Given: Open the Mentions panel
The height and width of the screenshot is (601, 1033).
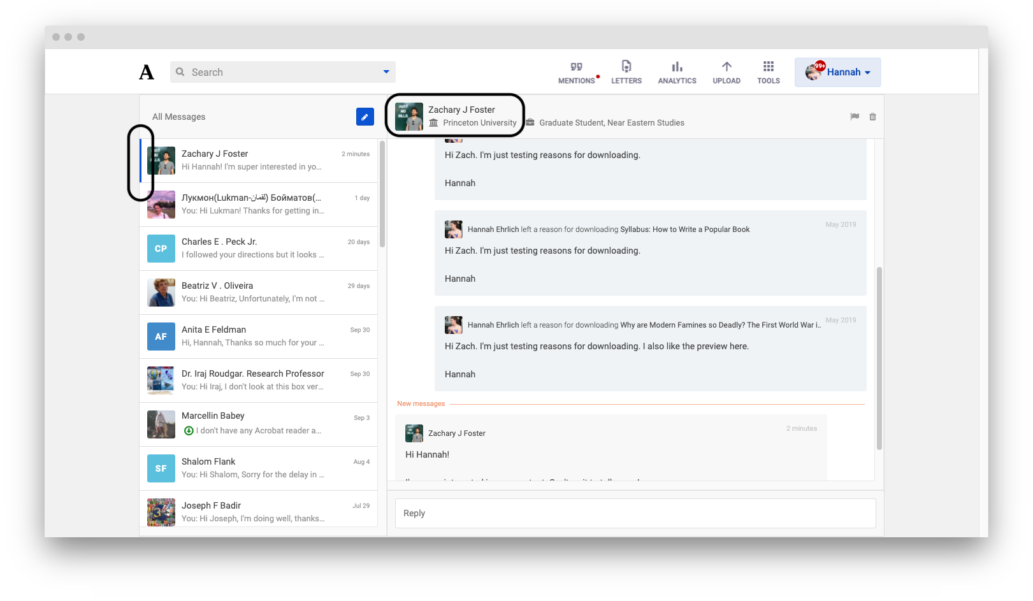Looking at the screenshot, I should pyautogui.click(x=577, y=71).
